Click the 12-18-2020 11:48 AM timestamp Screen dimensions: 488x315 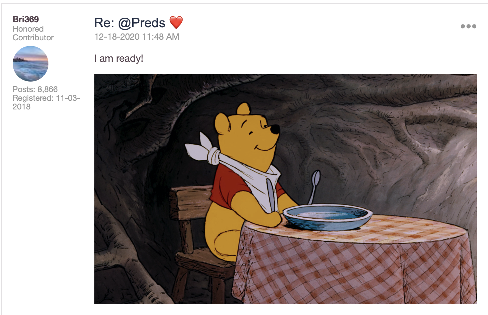[x=137, y=37]
